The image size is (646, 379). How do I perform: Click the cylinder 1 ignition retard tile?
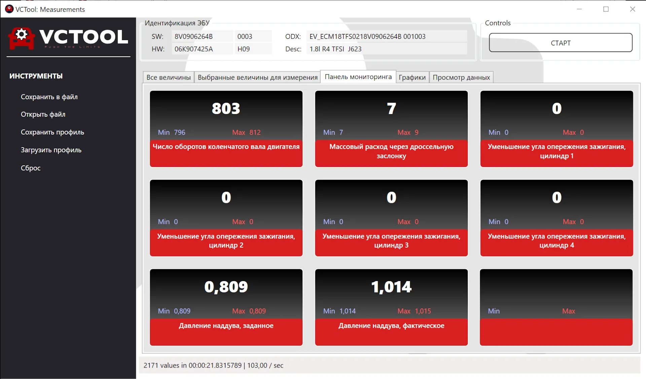(x=557, y=129)
